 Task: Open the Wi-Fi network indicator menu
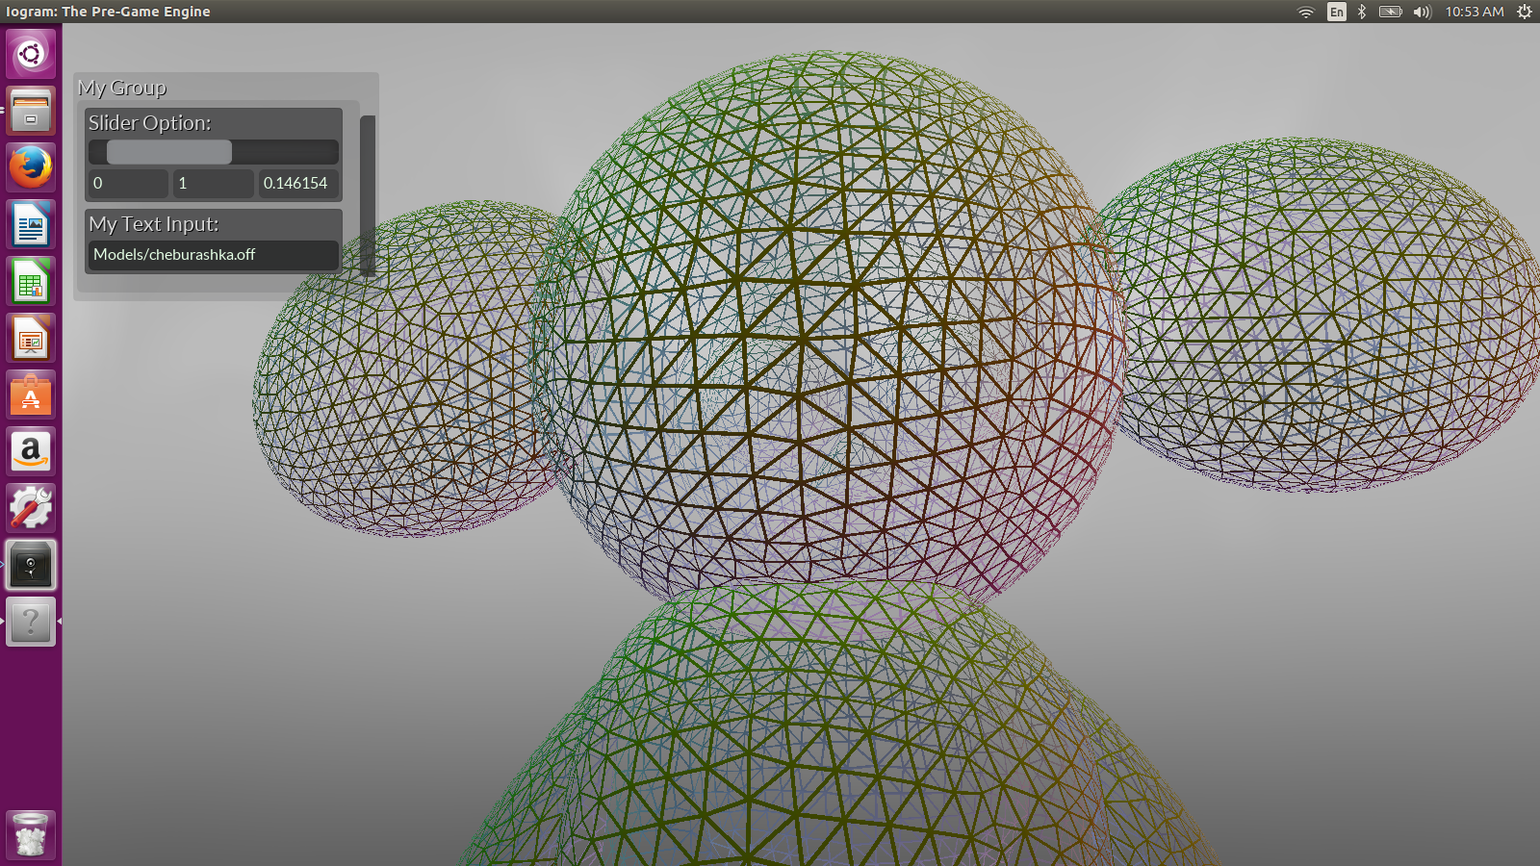(x=1305, y=12)
